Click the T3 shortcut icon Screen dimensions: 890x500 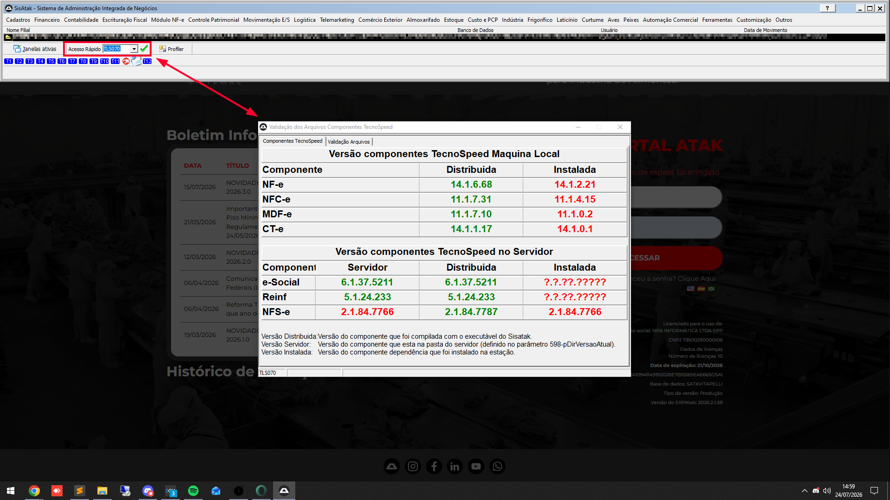point(30,61)
